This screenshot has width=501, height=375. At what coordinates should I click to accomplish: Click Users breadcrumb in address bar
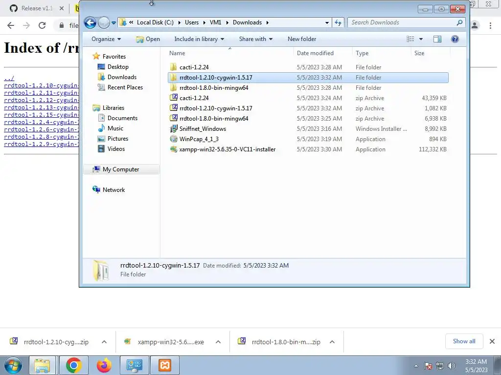pos(192,22)
